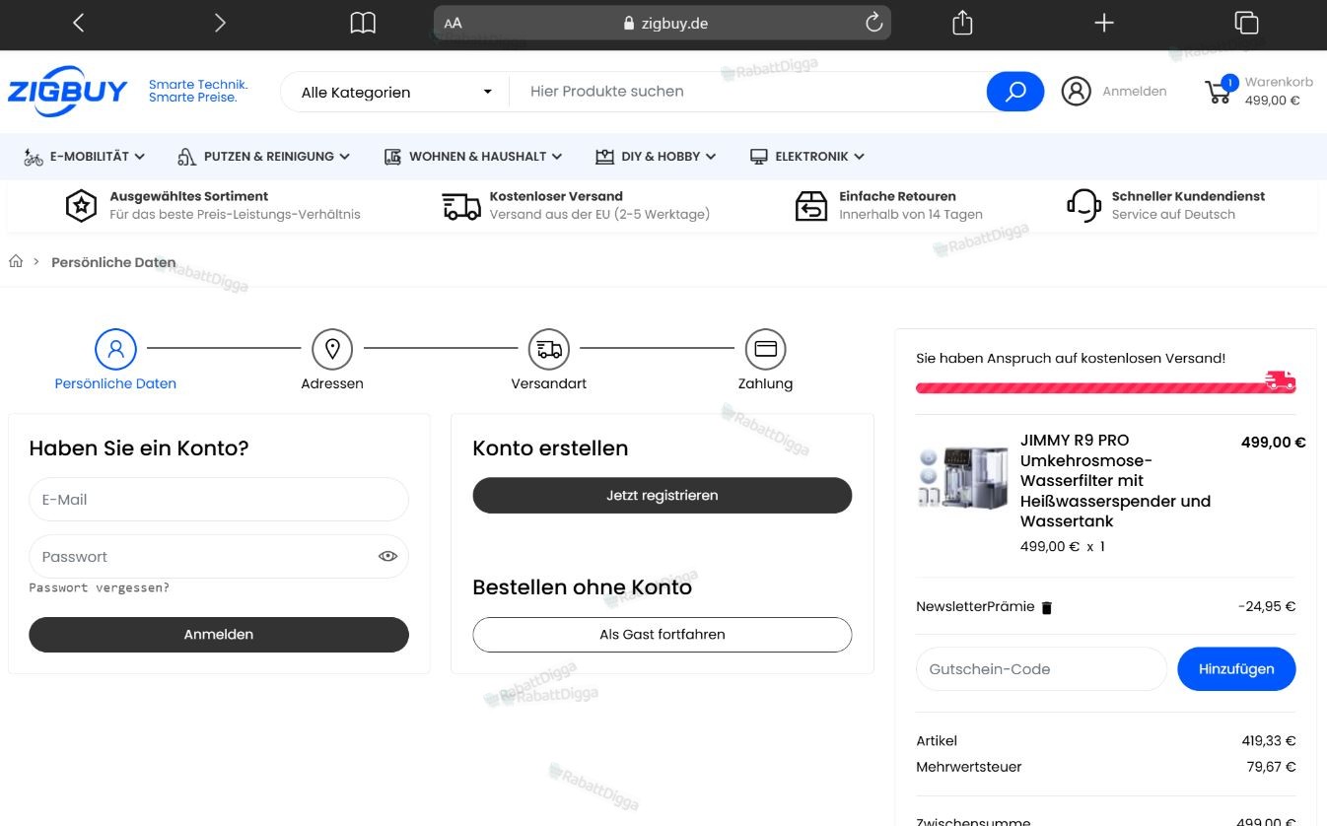
Task: Click the Hinzufügen coupon button
Action: [1236, 669]
